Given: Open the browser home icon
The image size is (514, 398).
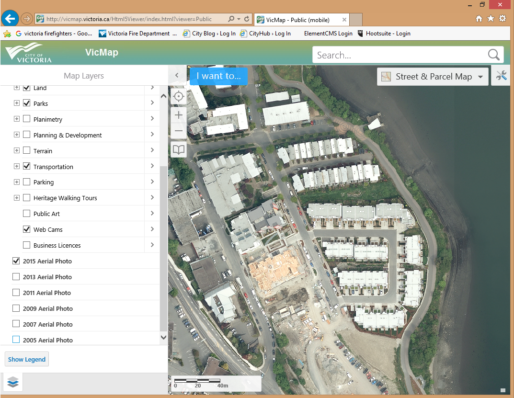Looking at the screenshot, I should pyautogui.click(x=479, y=19).
